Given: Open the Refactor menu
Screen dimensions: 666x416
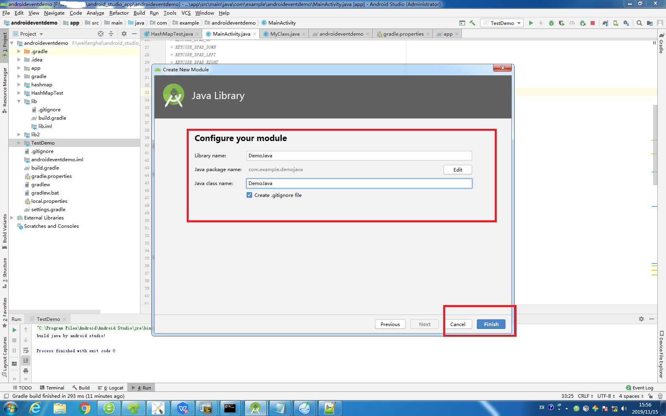Looking at the screenshot, I should pos(119,13).
